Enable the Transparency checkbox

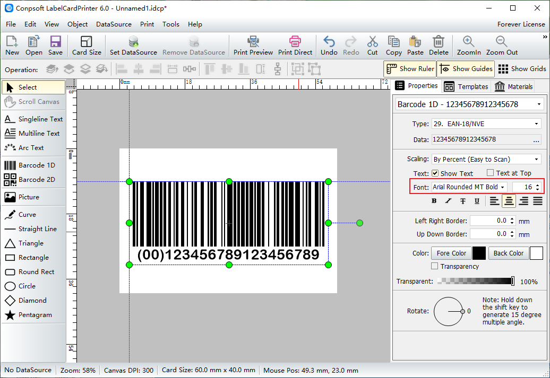(435, 266)
